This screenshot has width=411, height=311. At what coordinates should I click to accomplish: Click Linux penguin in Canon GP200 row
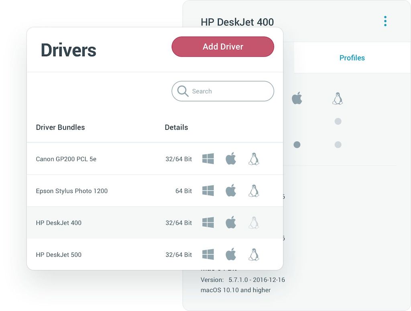254,159
